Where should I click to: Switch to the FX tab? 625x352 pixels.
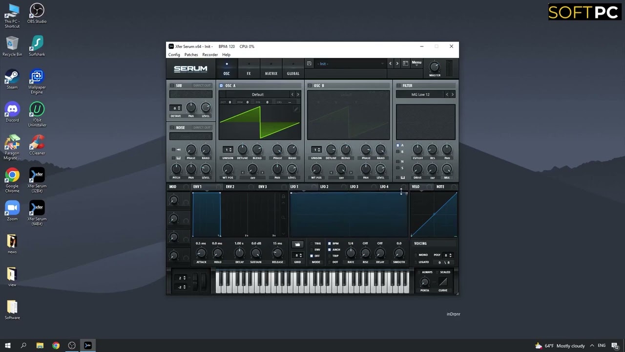point(249,69)
